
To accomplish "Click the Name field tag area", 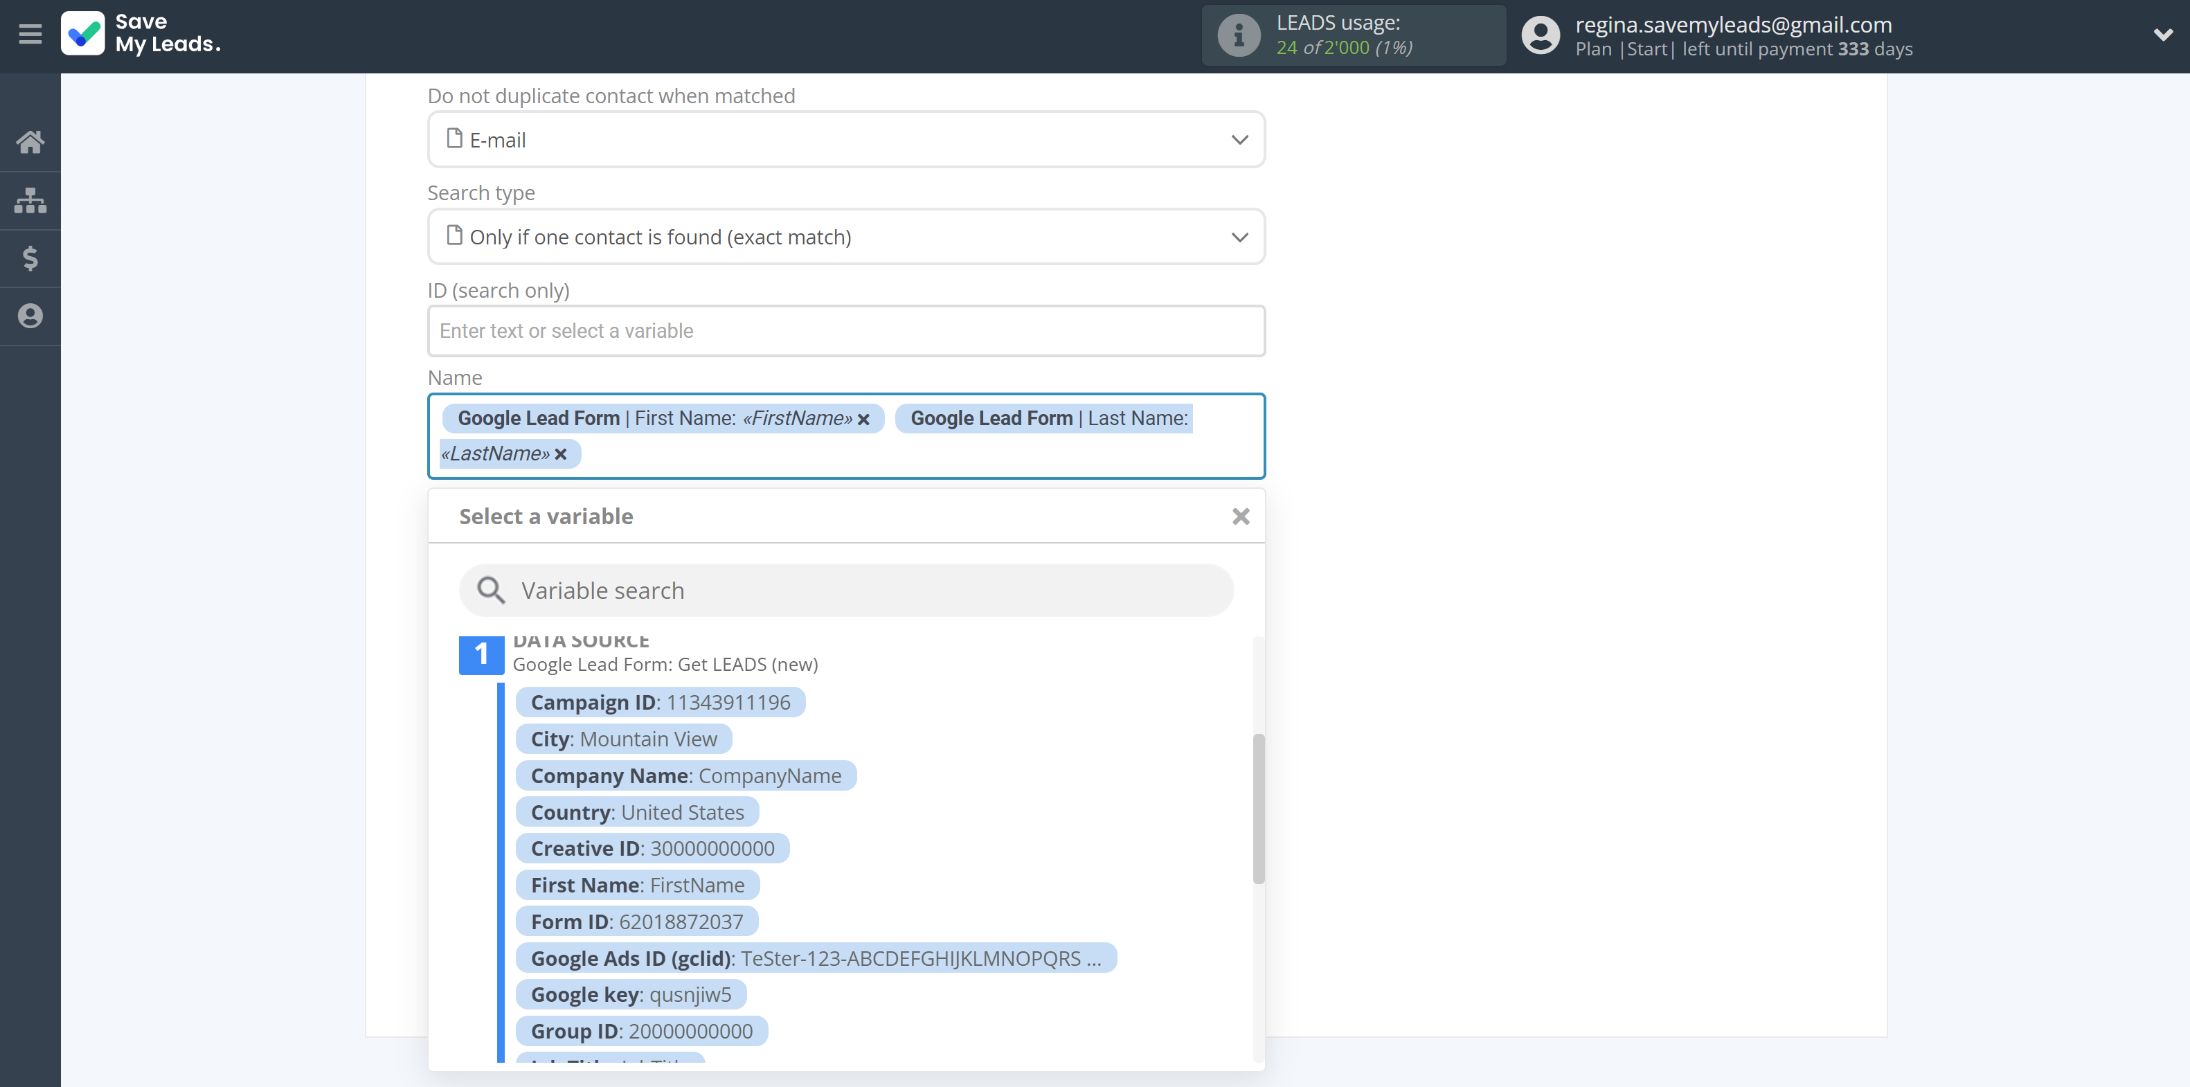I will click(x=846, y=436).
